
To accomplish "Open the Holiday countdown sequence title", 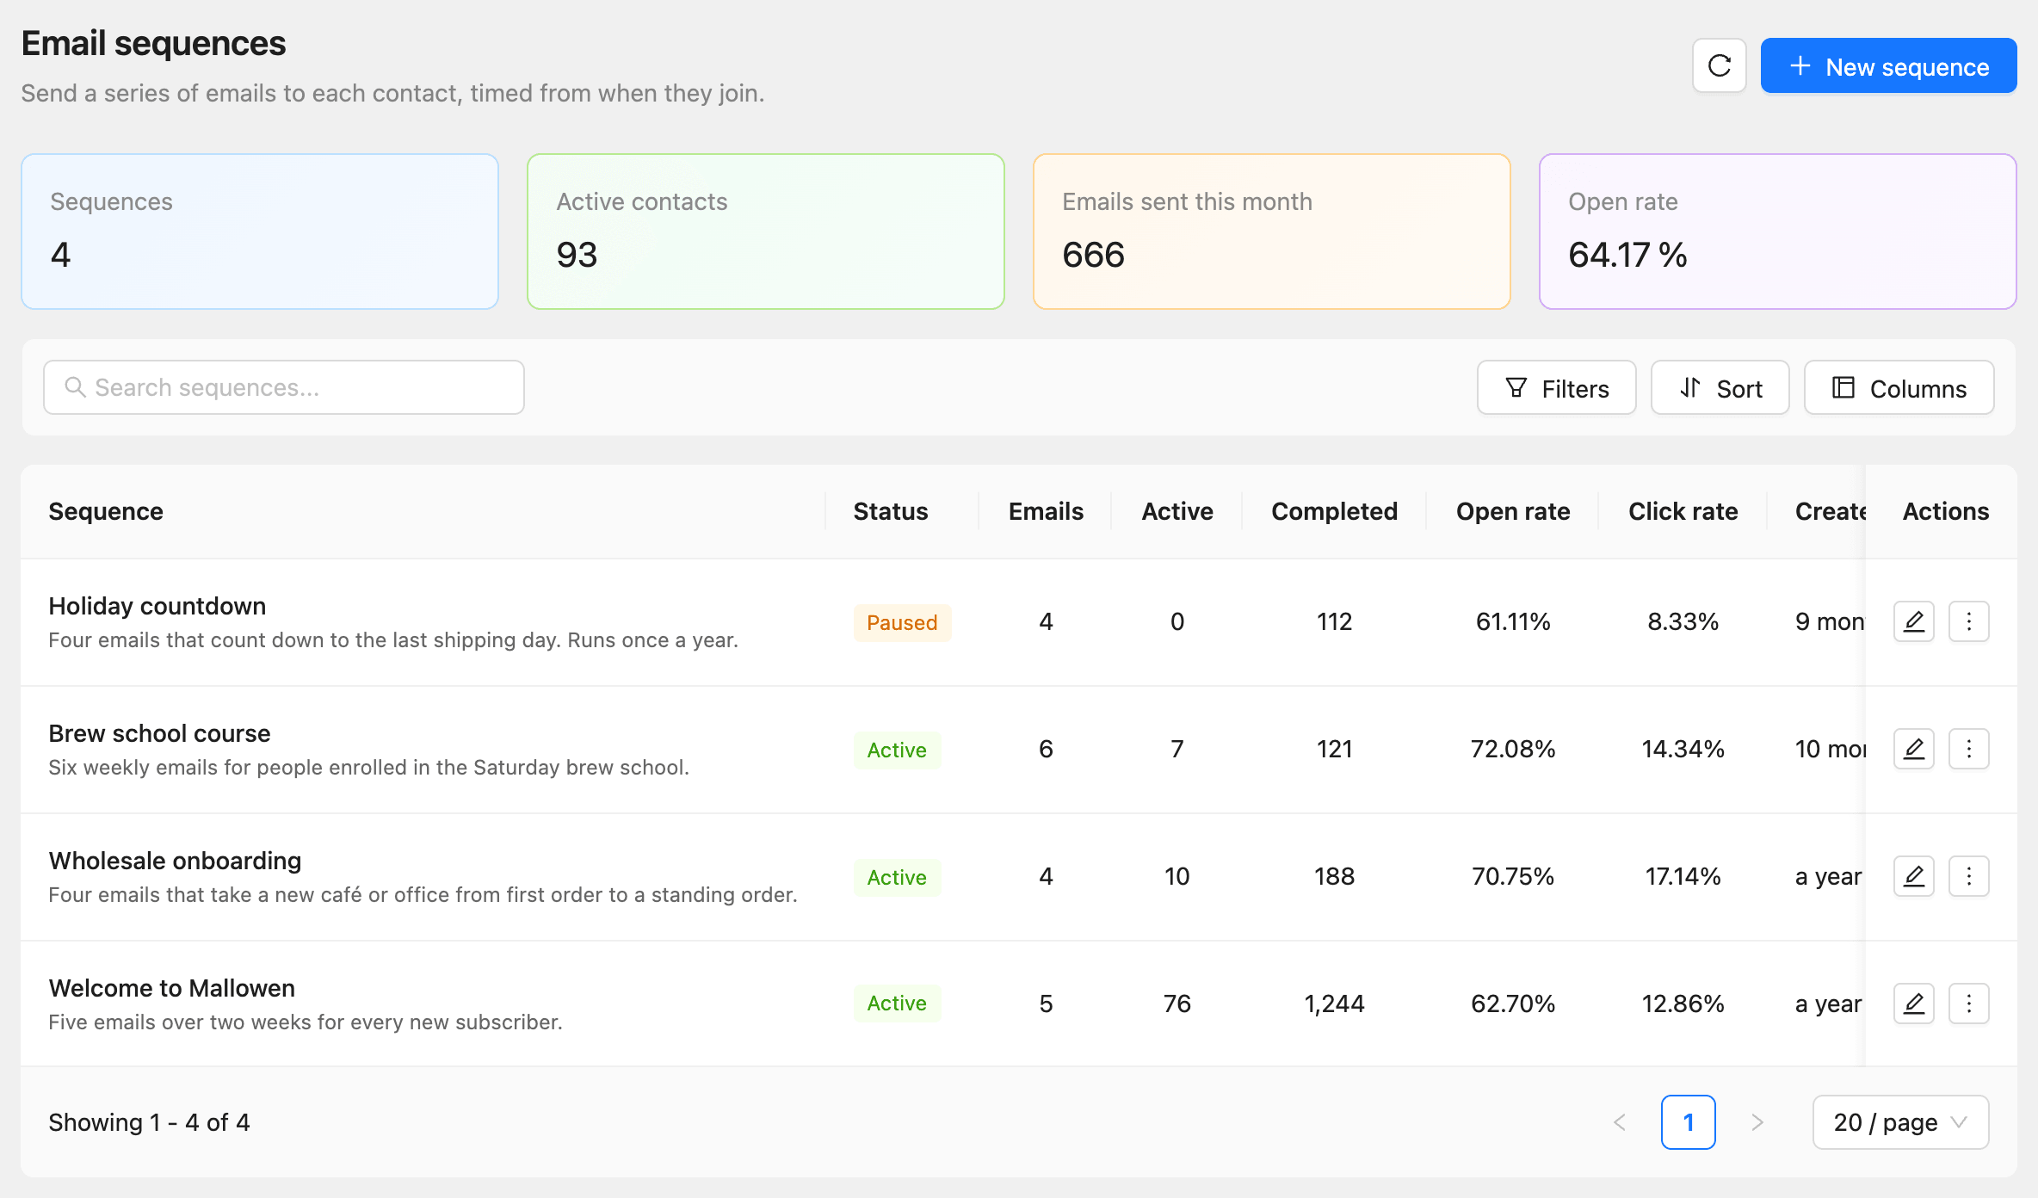I will coord(157,606).
